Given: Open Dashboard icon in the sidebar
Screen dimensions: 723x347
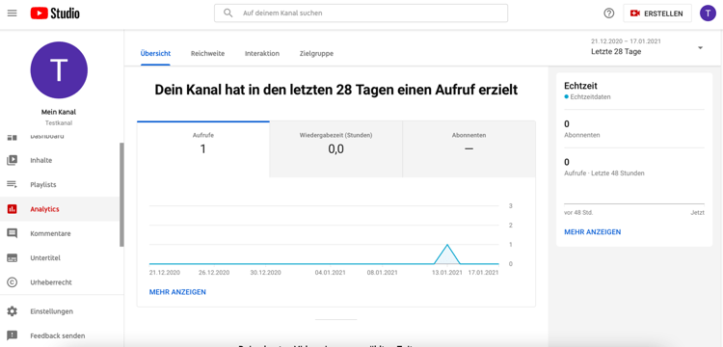Looking at the screenshot, I should [12, 137].
